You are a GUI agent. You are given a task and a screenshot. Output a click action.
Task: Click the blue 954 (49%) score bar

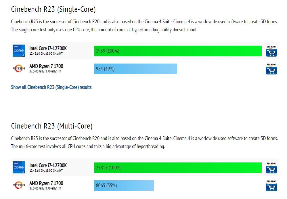135,69
